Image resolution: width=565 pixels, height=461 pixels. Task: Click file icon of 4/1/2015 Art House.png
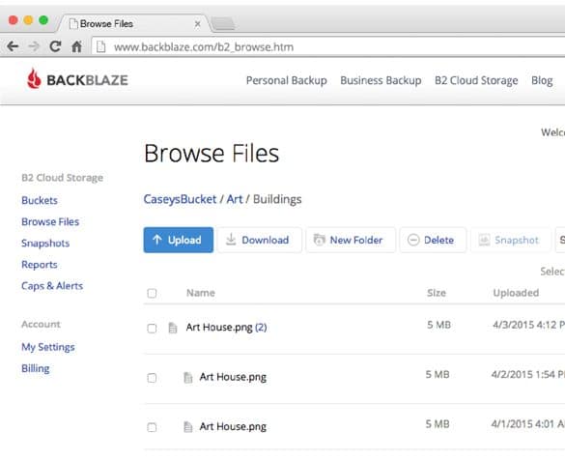[187, 427]
